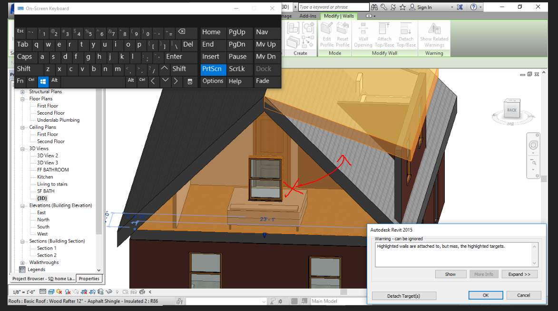This screenshot has height=311, width=558.
Task: Click the worksets icon in status bar
Action: (x=180, y=301)
